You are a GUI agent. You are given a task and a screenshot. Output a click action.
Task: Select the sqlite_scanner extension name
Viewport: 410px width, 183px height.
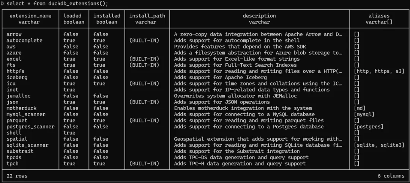click(x=27, y=145)
